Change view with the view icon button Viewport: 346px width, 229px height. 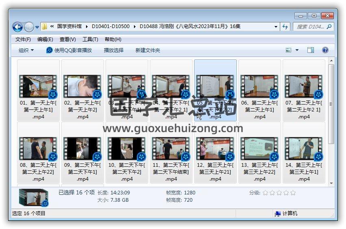(x=288, y=50)
